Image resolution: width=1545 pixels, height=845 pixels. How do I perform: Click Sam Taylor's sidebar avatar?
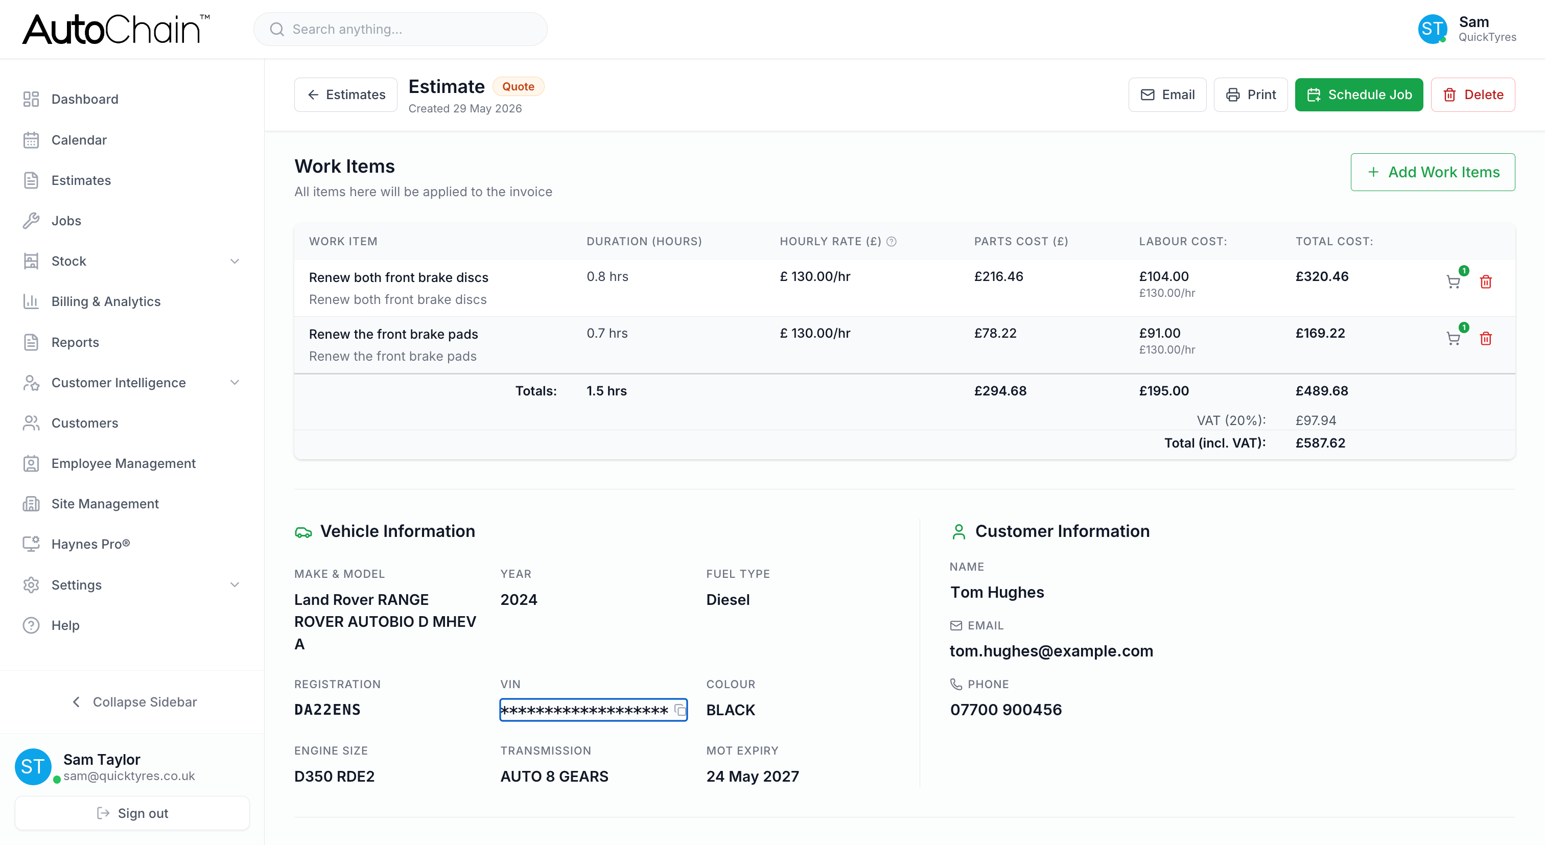coord(33,766)
